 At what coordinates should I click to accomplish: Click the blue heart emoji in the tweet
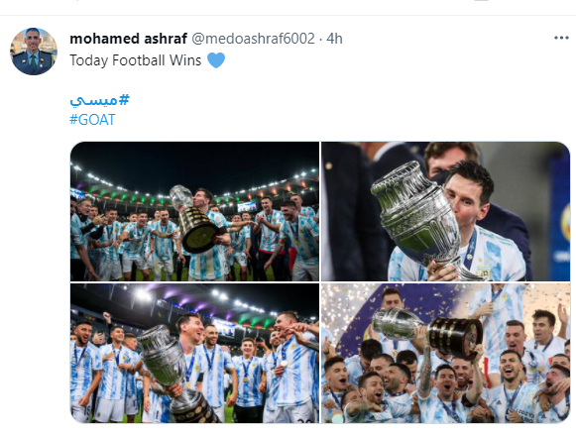coord(216,60)
